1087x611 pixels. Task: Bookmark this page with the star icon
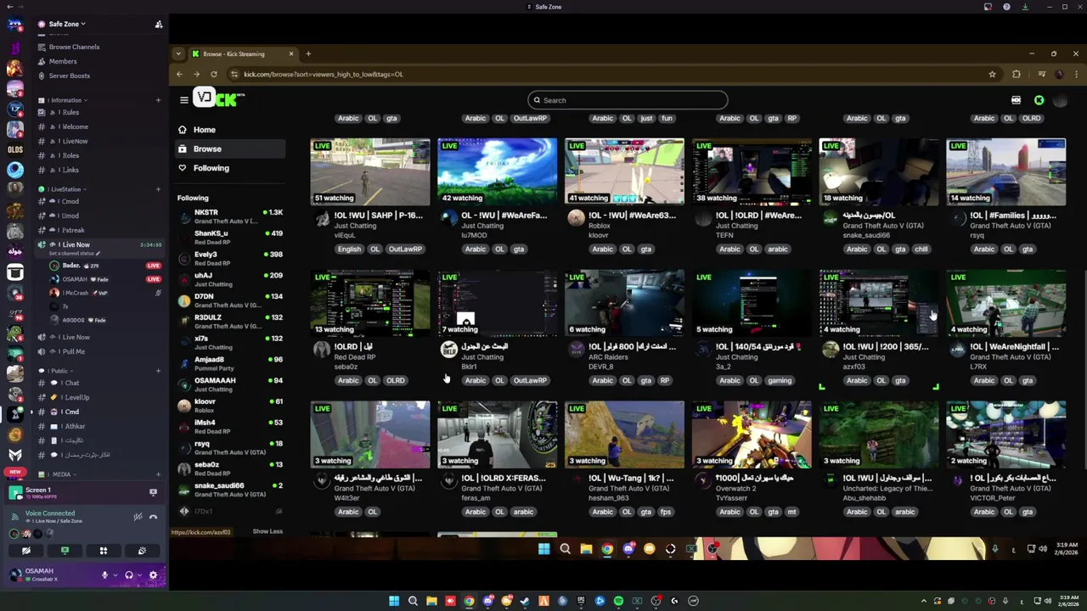tap(992, 74)
